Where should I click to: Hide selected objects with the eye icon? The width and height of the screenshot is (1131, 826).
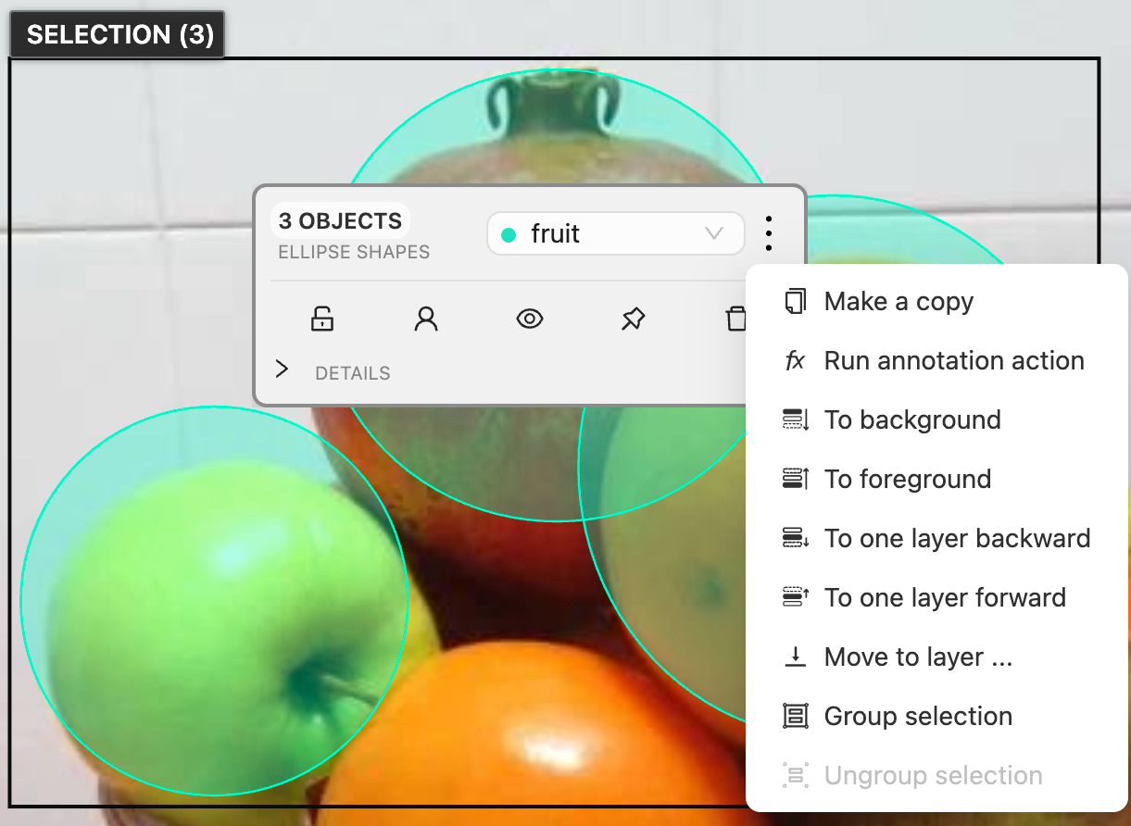point(529,319)
